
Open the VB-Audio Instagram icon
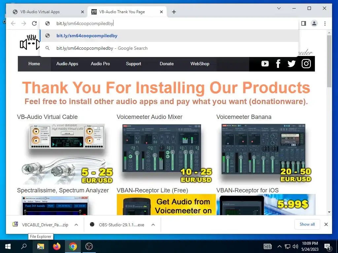[x=306, y=64]
